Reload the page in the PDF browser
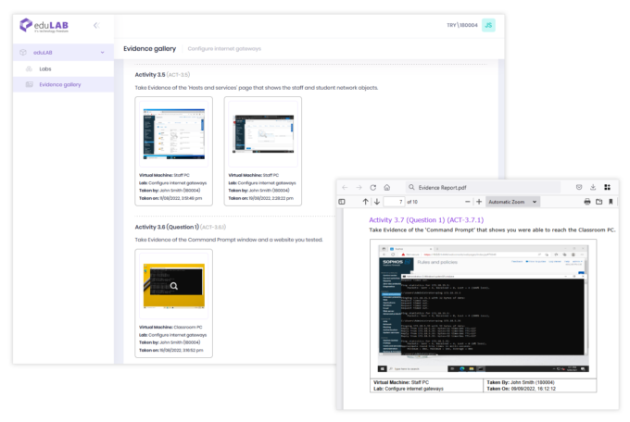 [x=373, y=187]
